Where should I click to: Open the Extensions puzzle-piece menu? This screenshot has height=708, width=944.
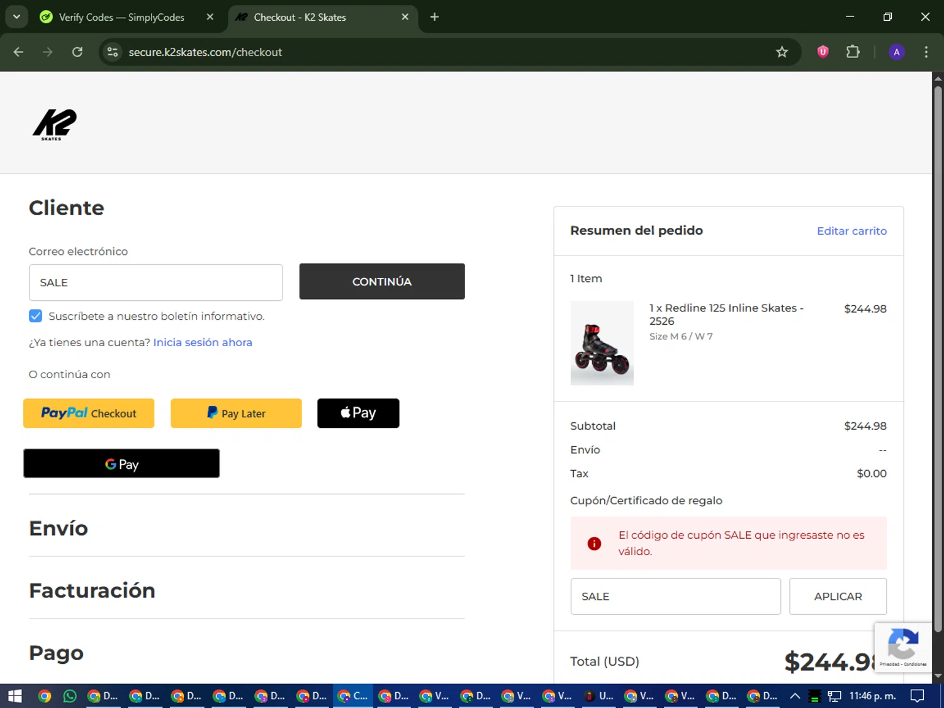853,52
